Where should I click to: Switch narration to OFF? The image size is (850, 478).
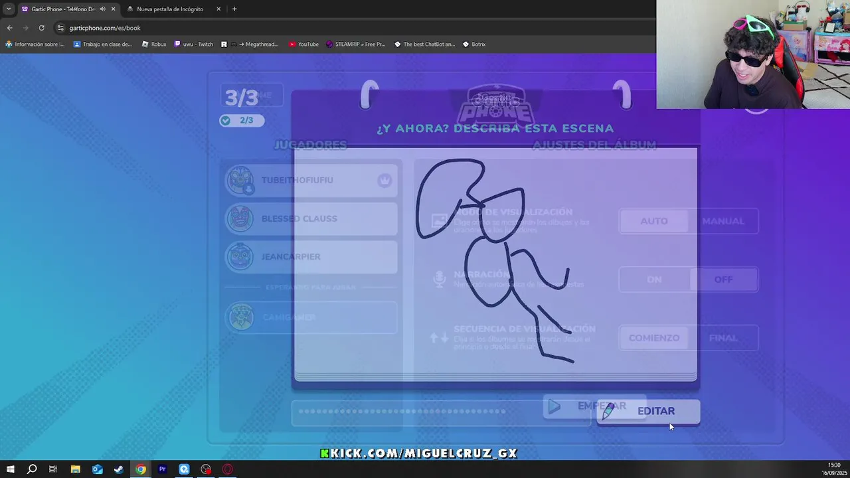pyautogui.click(x=723, y=279)
